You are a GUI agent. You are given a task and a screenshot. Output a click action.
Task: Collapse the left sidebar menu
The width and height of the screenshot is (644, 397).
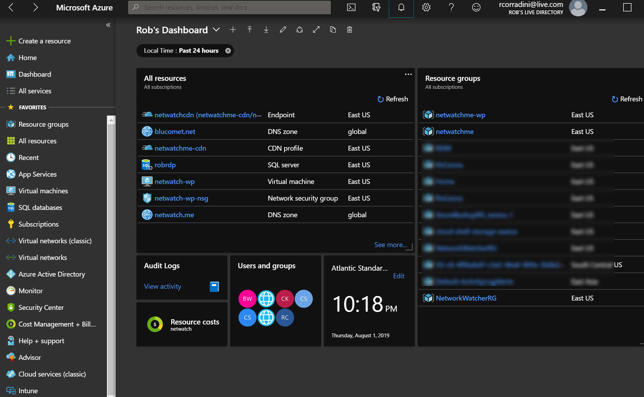108,25
